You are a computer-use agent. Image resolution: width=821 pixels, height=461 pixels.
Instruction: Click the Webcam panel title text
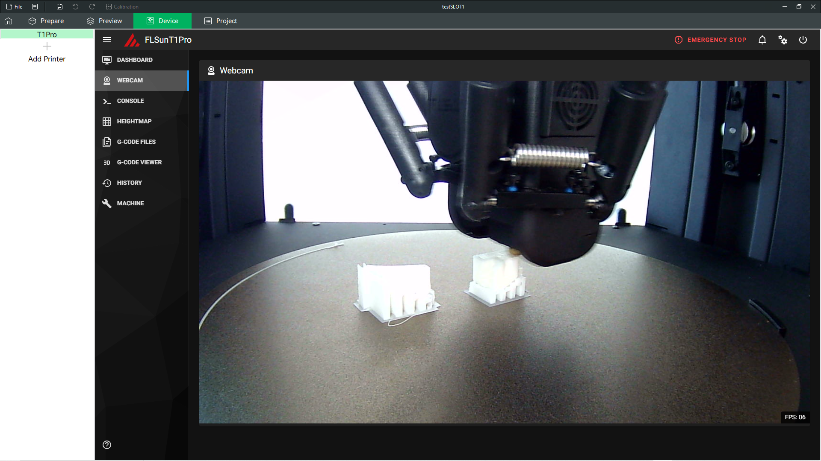pyautogui.click(x=236, y=70)
